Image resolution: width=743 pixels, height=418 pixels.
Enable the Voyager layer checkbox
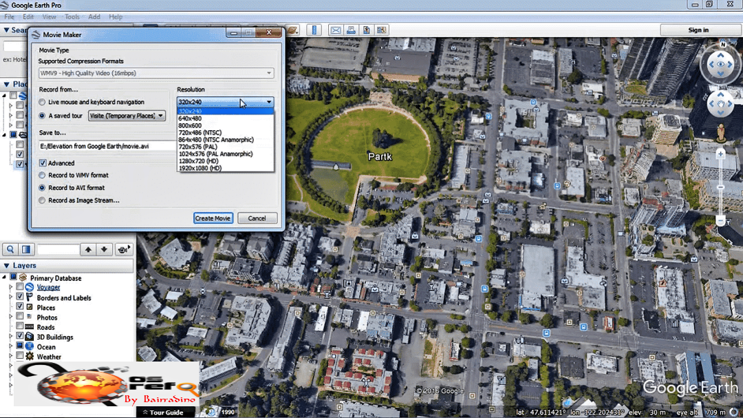coord(19,286)
